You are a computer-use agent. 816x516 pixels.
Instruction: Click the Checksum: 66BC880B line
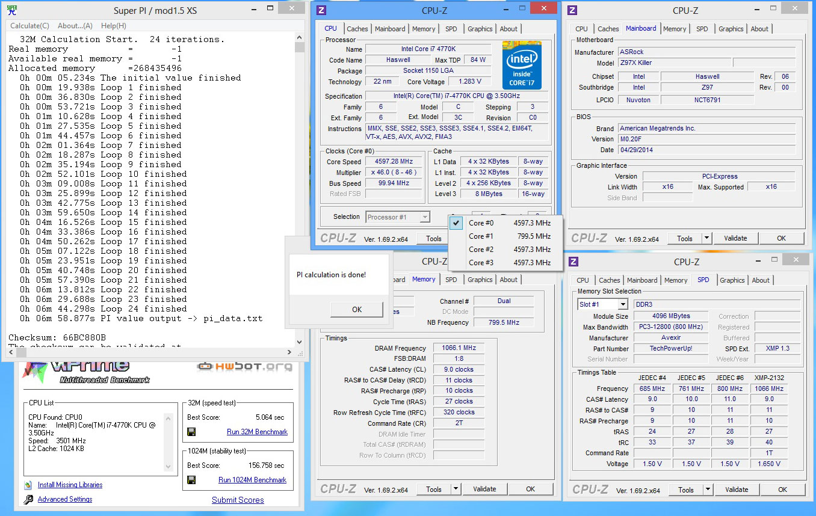[x=57, y=337]
